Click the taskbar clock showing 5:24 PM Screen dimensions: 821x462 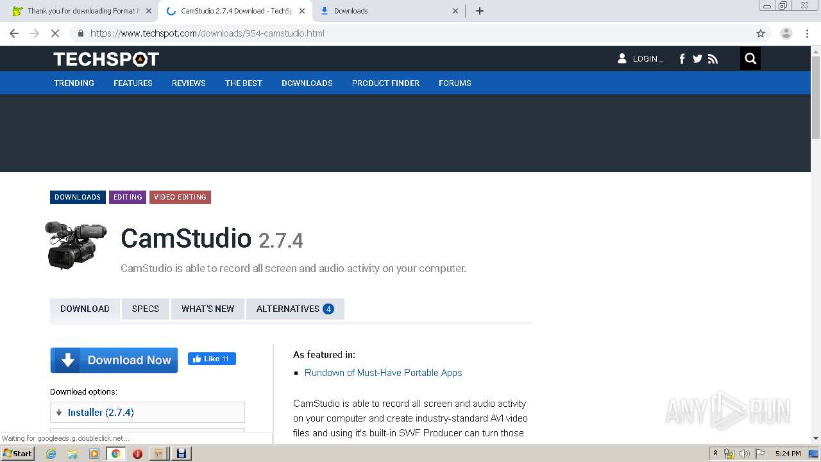(788, 454)
